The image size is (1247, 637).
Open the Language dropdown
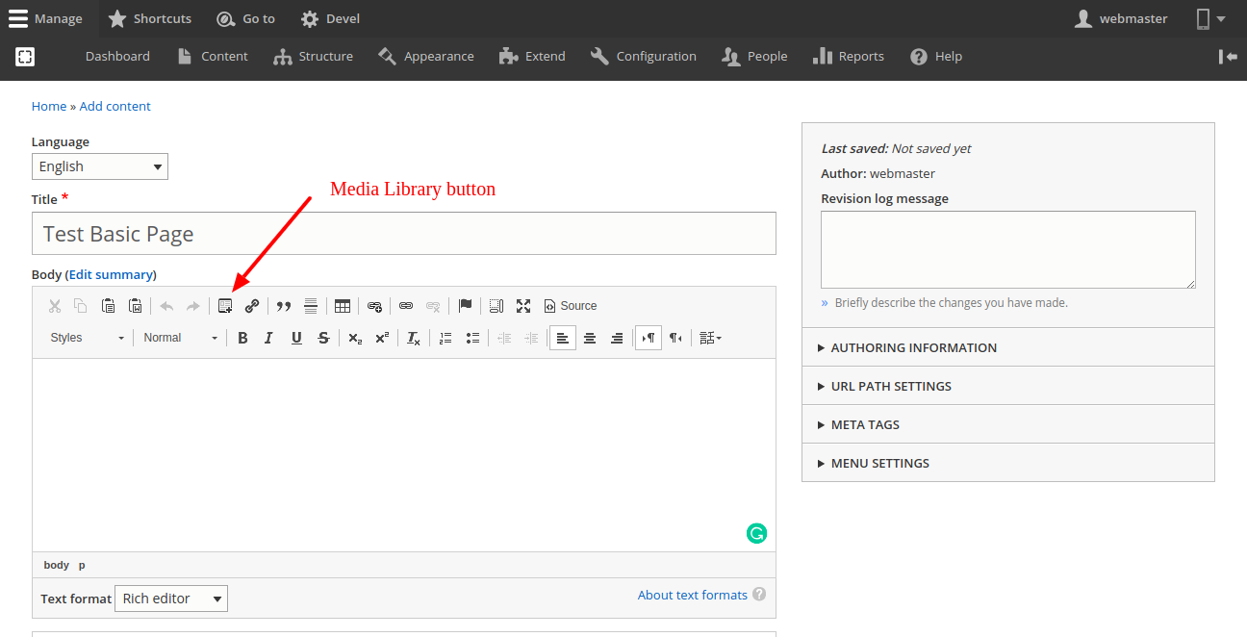[100, 166]
